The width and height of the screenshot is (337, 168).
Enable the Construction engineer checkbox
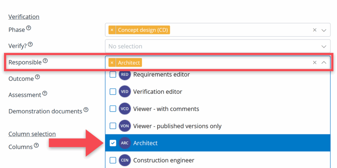pyautogui.click(x=113, y=160)
